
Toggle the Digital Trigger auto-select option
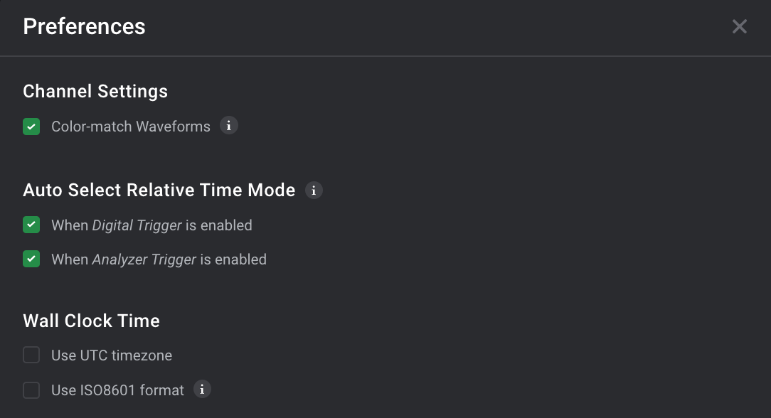pyautogui.click(x=31, y=225)
